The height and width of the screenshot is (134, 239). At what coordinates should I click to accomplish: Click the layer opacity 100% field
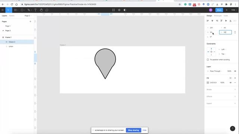click(229, 71)
